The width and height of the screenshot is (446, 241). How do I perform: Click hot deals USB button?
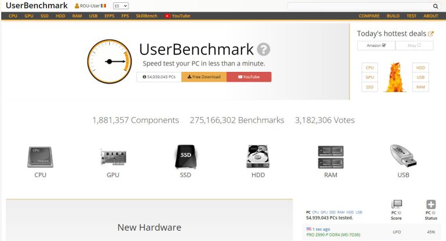[x=420, y=77]
